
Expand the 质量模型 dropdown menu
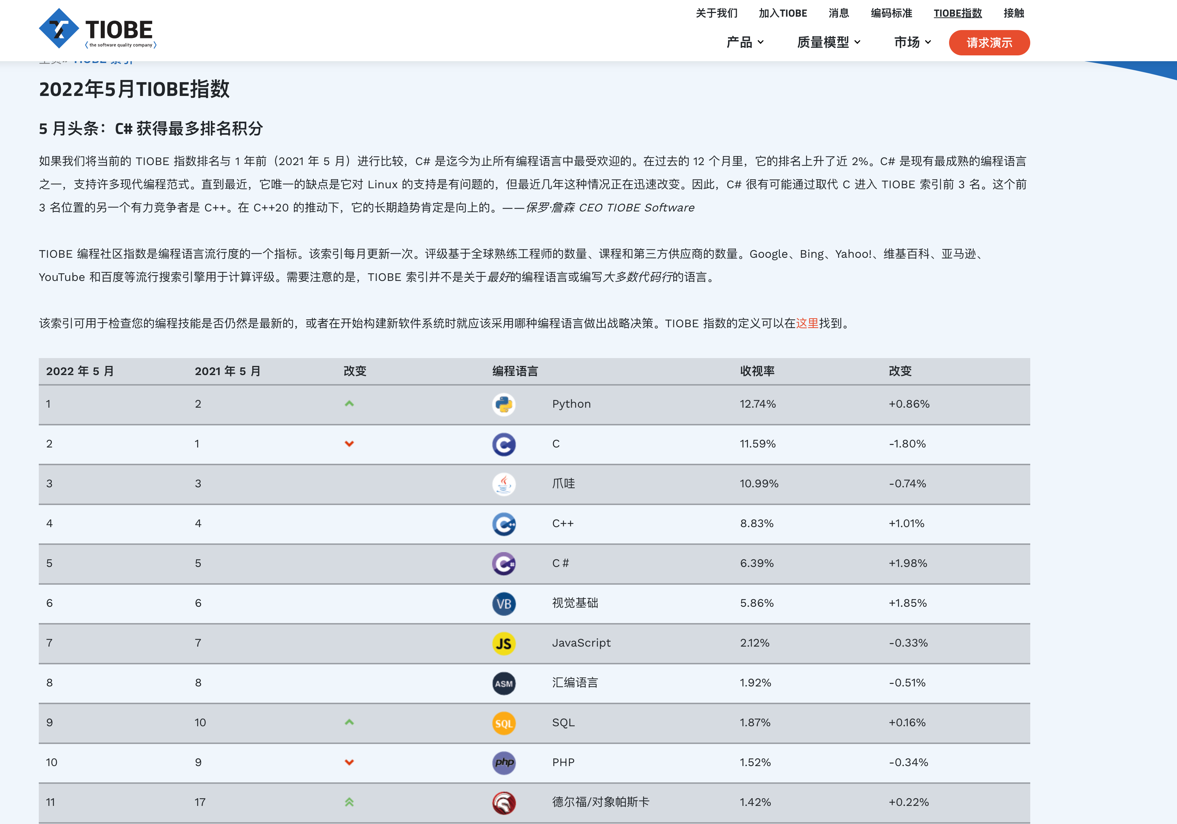[x=828, y=42]
